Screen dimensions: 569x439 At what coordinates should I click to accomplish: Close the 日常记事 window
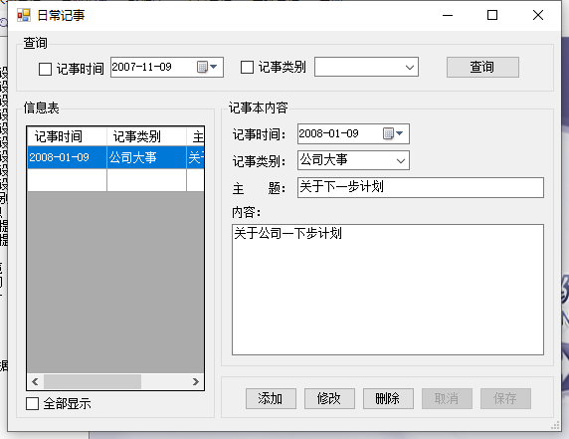pyautogui.click(x=538, y=15)
